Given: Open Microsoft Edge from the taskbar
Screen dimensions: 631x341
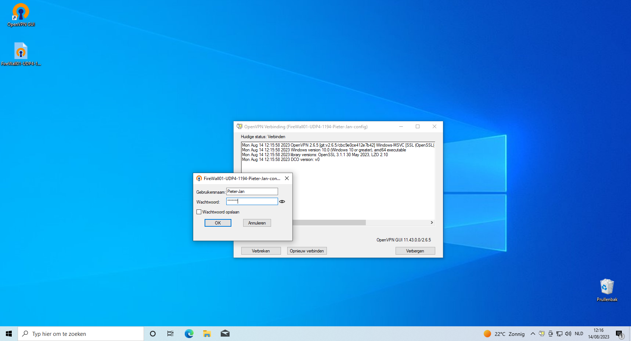Looking at the screenshot, I should (189, 334).
